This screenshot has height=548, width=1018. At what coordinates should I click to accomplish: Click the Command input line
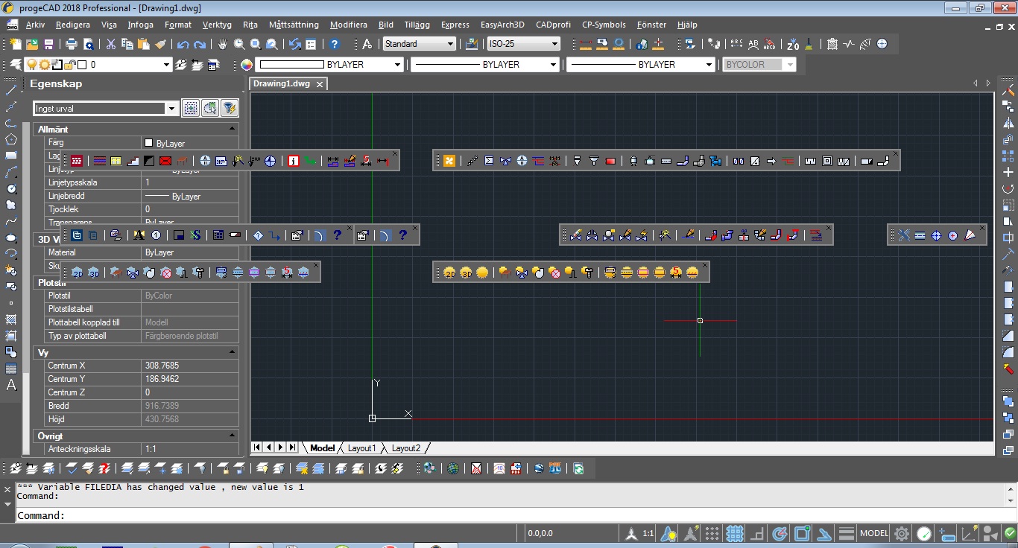click(x=514, y=515)
